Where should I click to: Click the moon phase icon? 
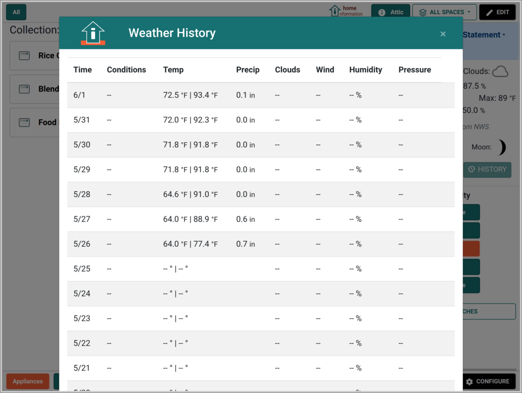502,147
